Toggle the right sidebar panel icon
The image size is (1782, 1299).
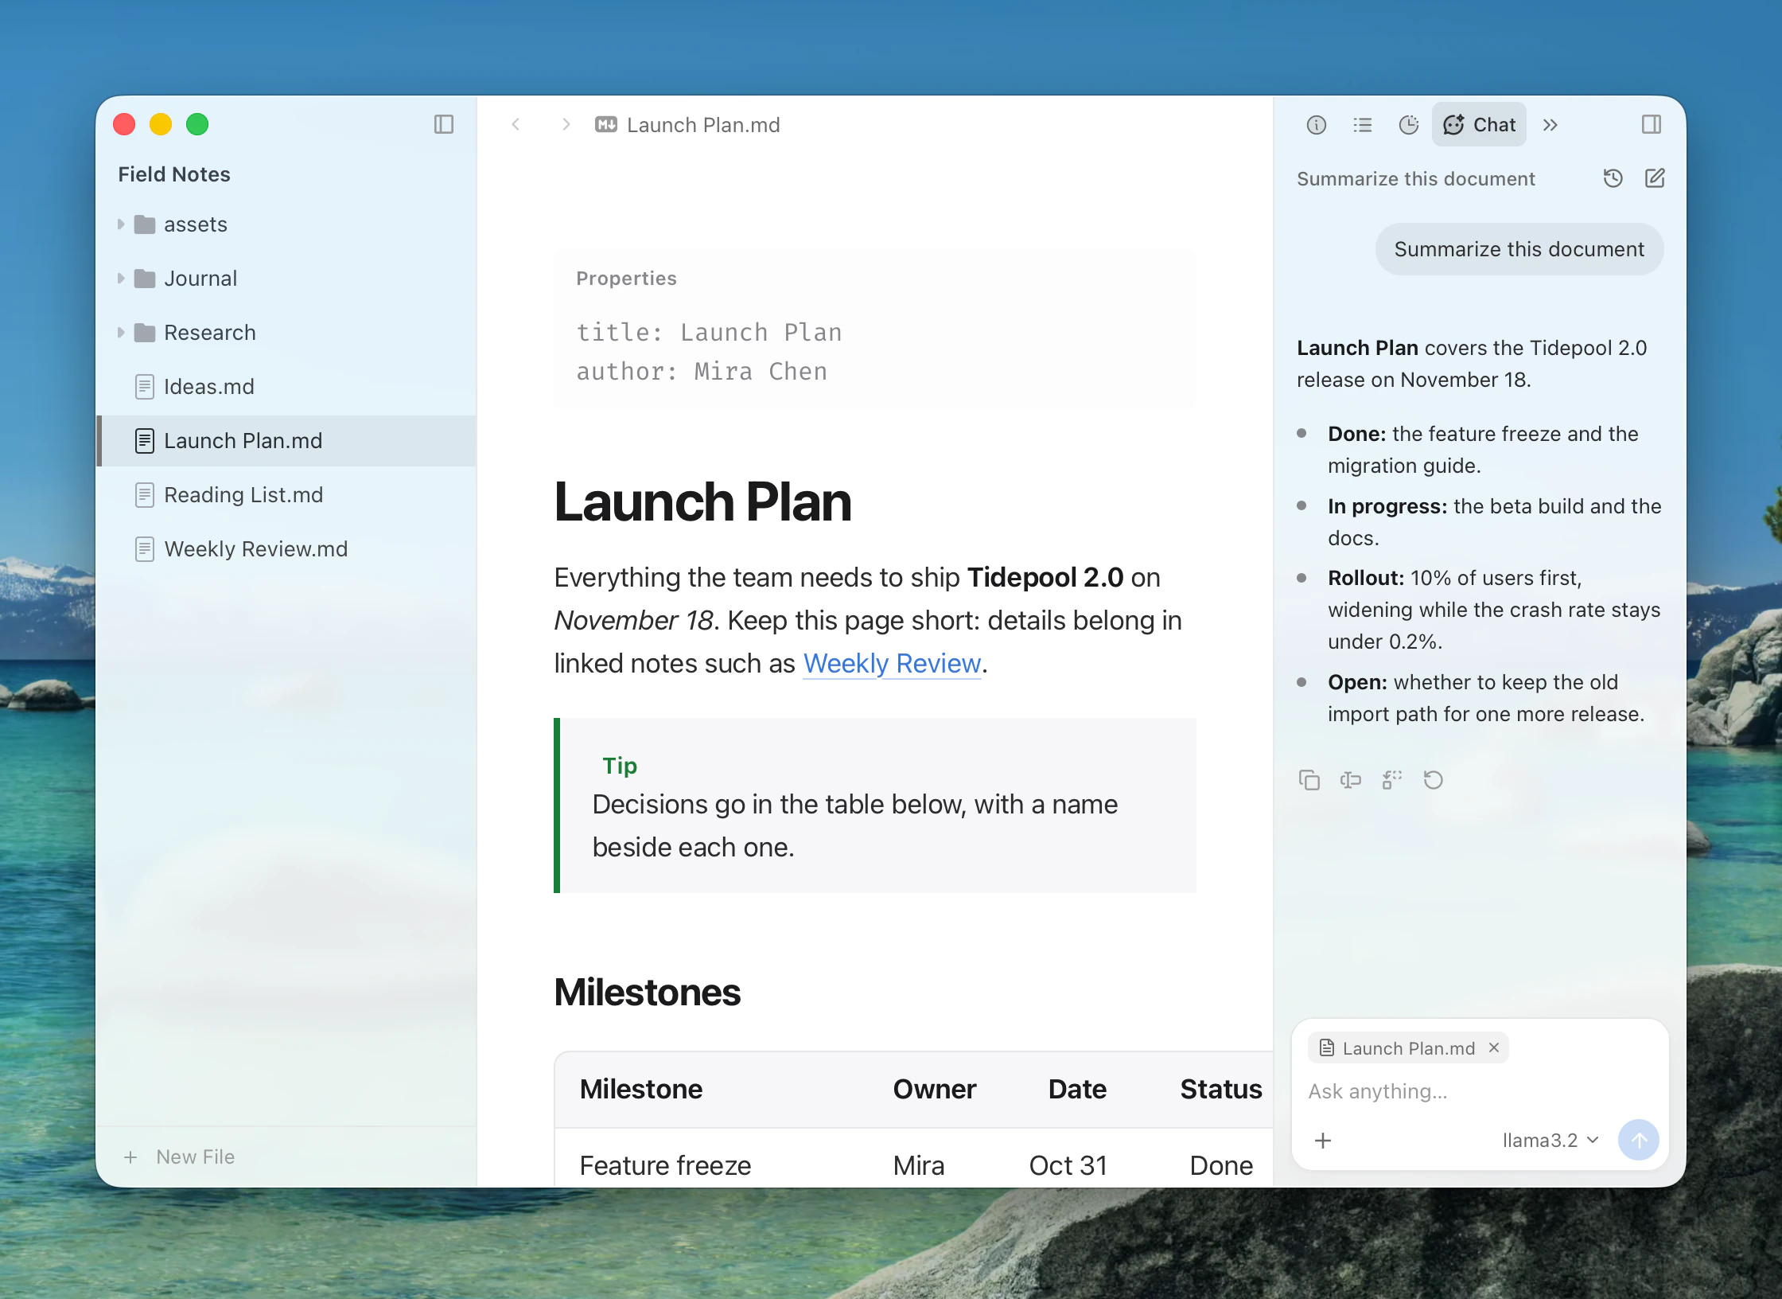[1652, 124]
